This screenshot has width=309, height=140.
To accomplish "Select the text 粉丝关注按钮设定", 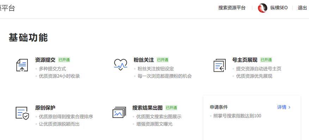I will pos(156,69).
